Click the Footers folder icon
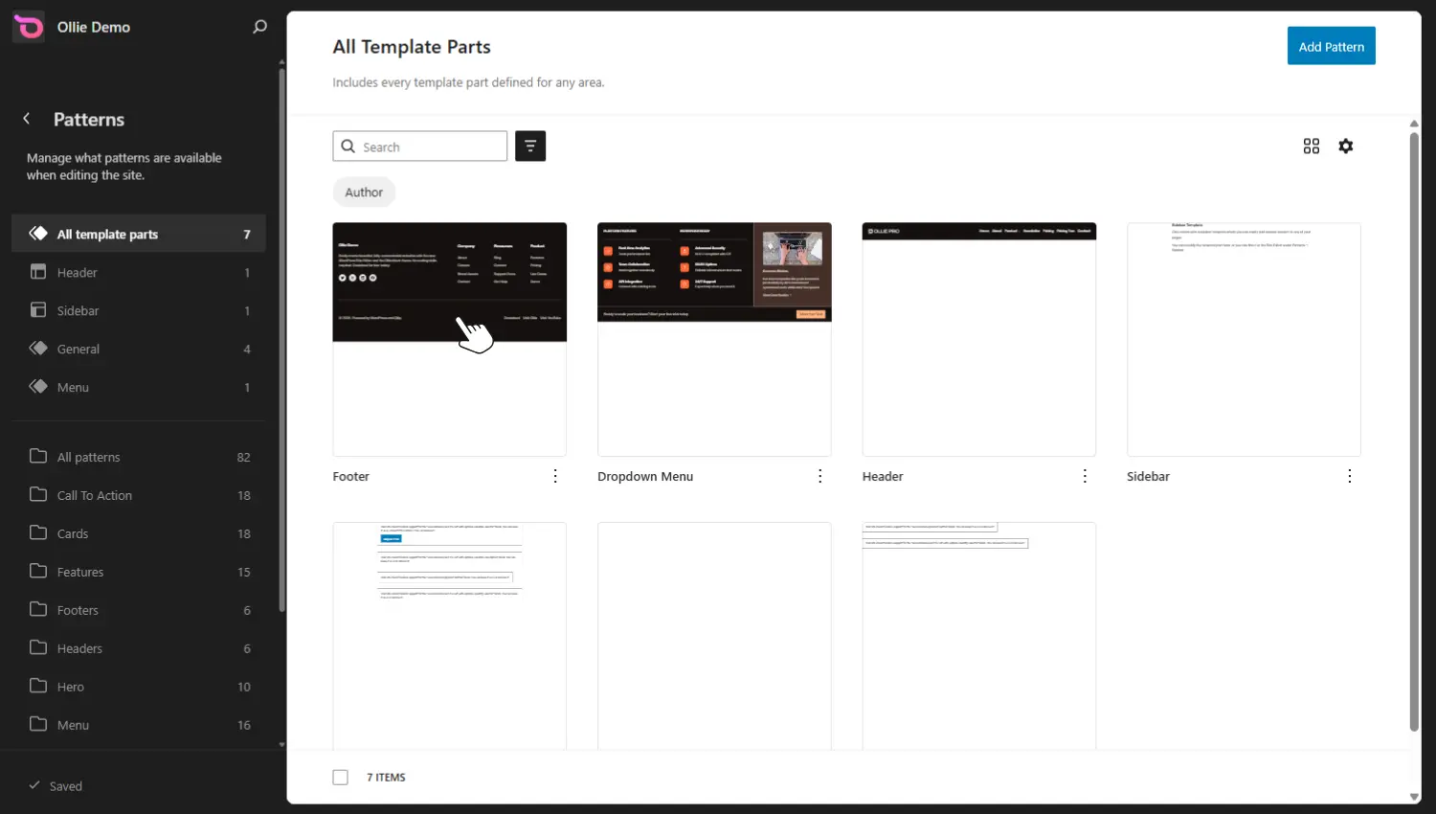The image size is (1436, 814). [x=38, y=609]
